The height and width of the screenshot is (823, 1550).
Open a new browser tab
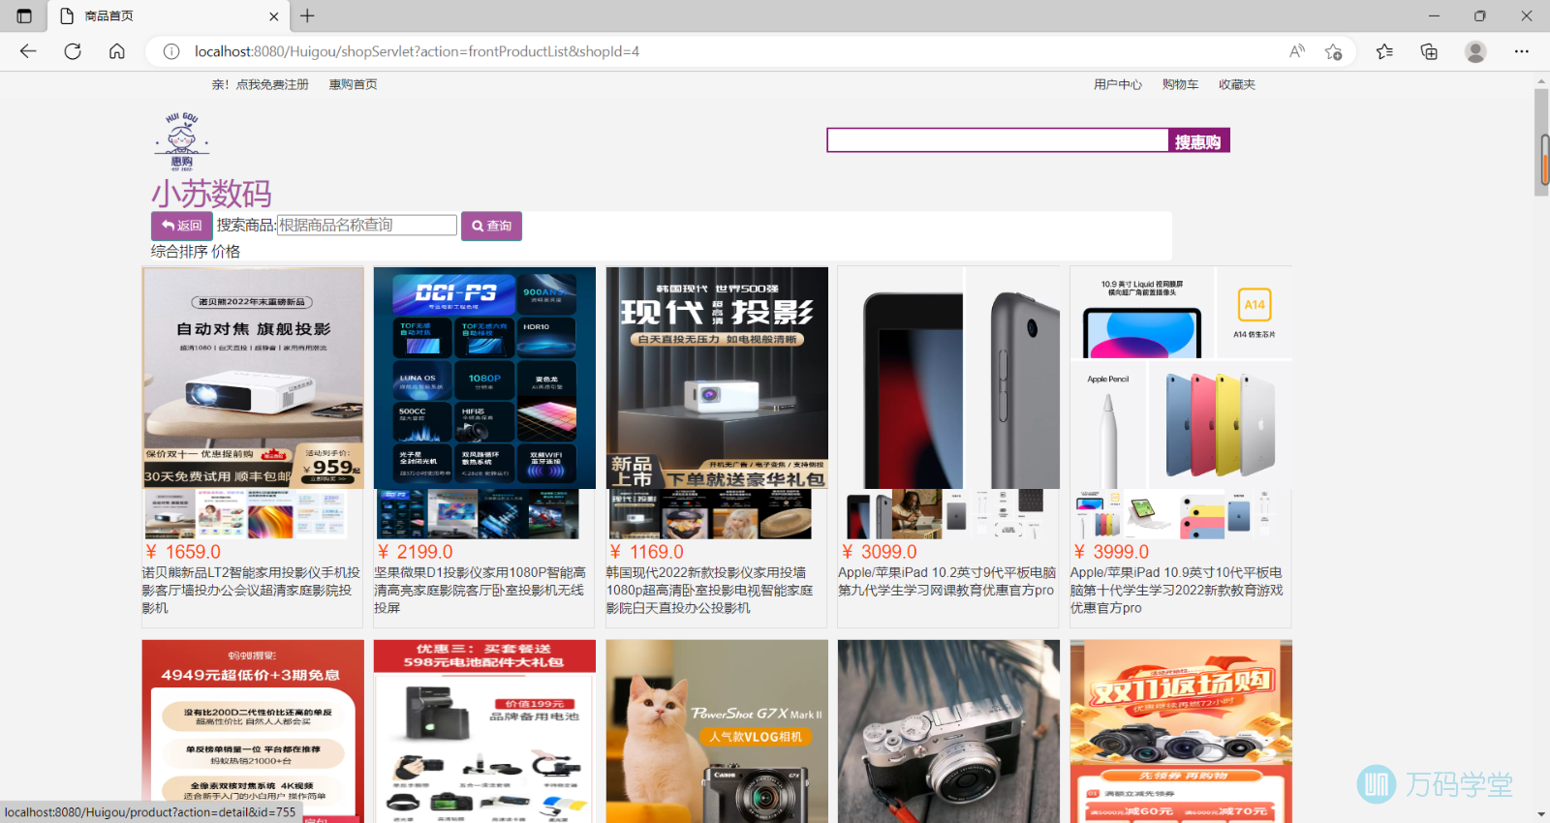click(307, 15)
